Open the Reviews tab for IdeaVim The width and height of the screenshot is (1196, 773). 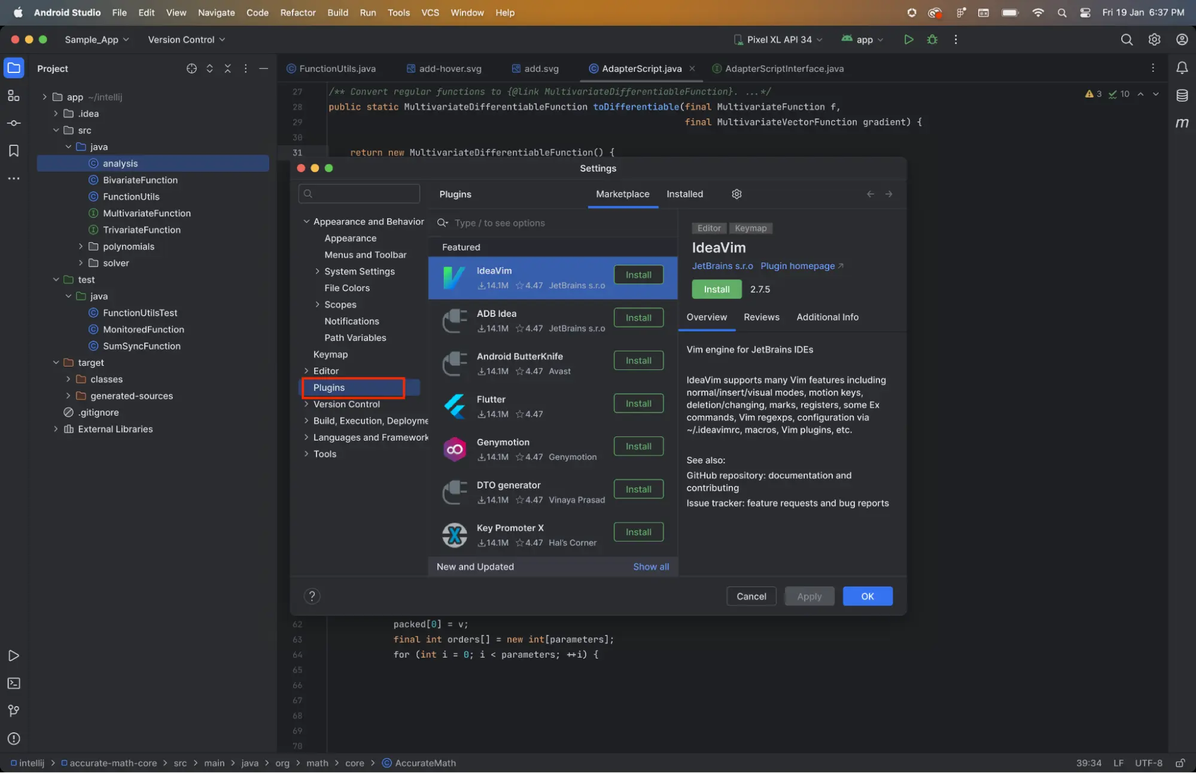(x=761, y=317)
